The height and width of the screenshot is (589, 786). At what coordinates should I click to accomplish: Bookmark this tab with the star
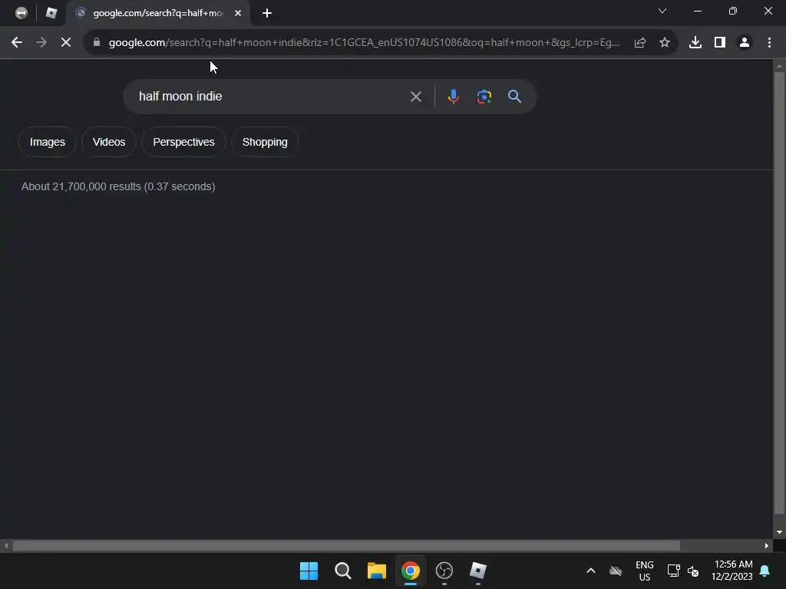(664, 43)
